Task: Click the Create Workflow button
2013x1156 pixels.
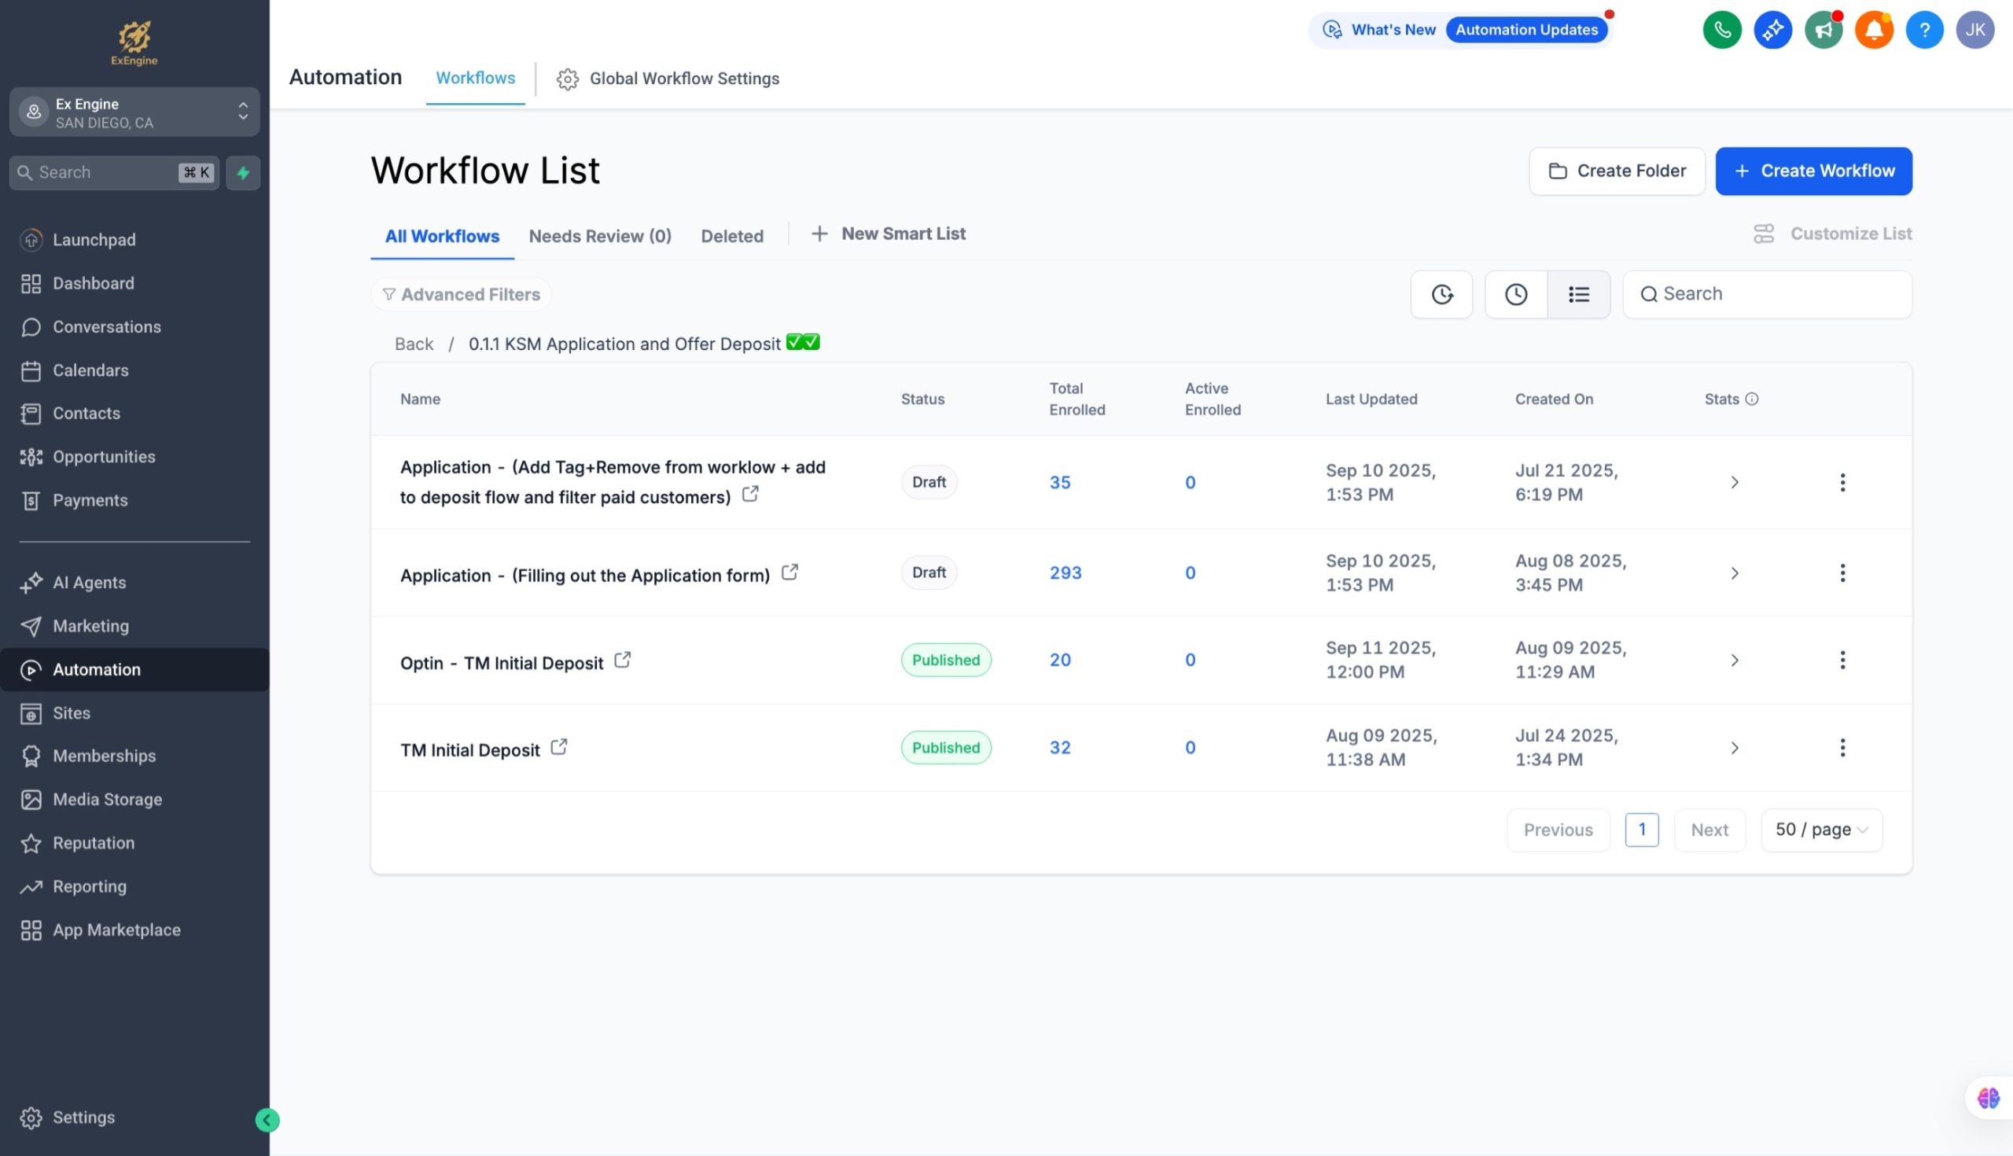Action: click(1813, 171)
